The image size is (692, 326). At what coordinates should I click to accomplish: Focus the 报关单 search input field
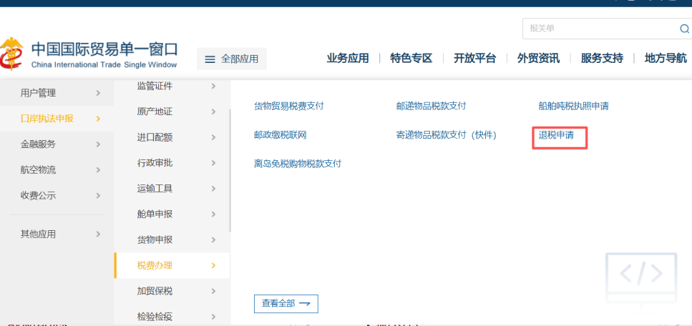pyautogui.click(x=607, y=29)
